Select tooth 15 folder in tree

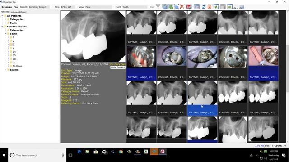(x=14, y=55)
